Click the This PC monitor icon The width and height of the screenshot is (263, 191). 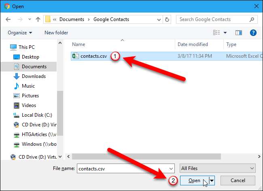[x=13, y=47]
